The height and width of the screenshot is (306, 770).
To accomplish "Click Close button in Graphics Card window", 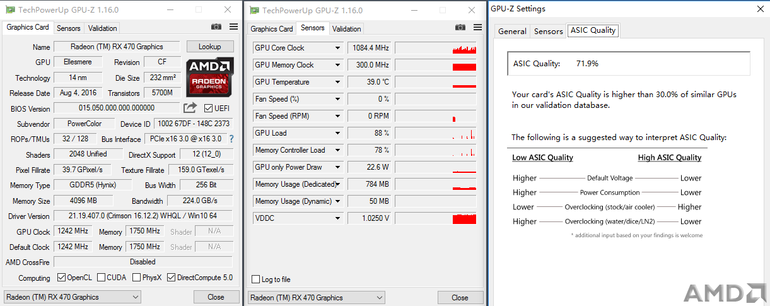I will tap(216, 297).
